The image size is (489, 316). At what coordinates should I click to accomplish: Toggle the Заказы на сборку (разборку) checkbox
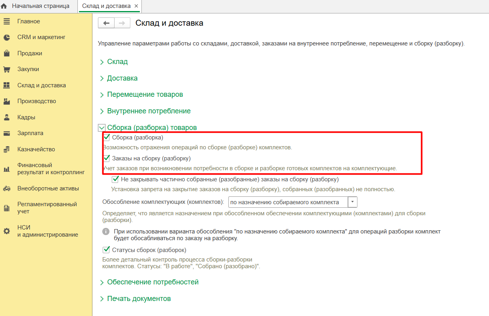106,158
